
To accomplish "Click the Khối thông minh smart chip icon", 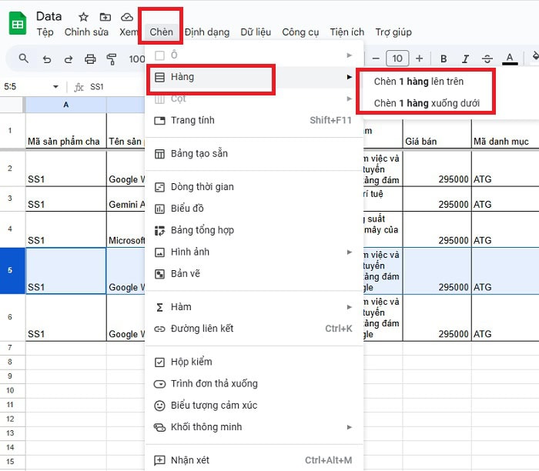I will [159, 427].
